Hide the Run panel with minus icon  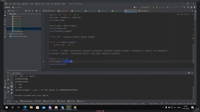coord(192,73)
